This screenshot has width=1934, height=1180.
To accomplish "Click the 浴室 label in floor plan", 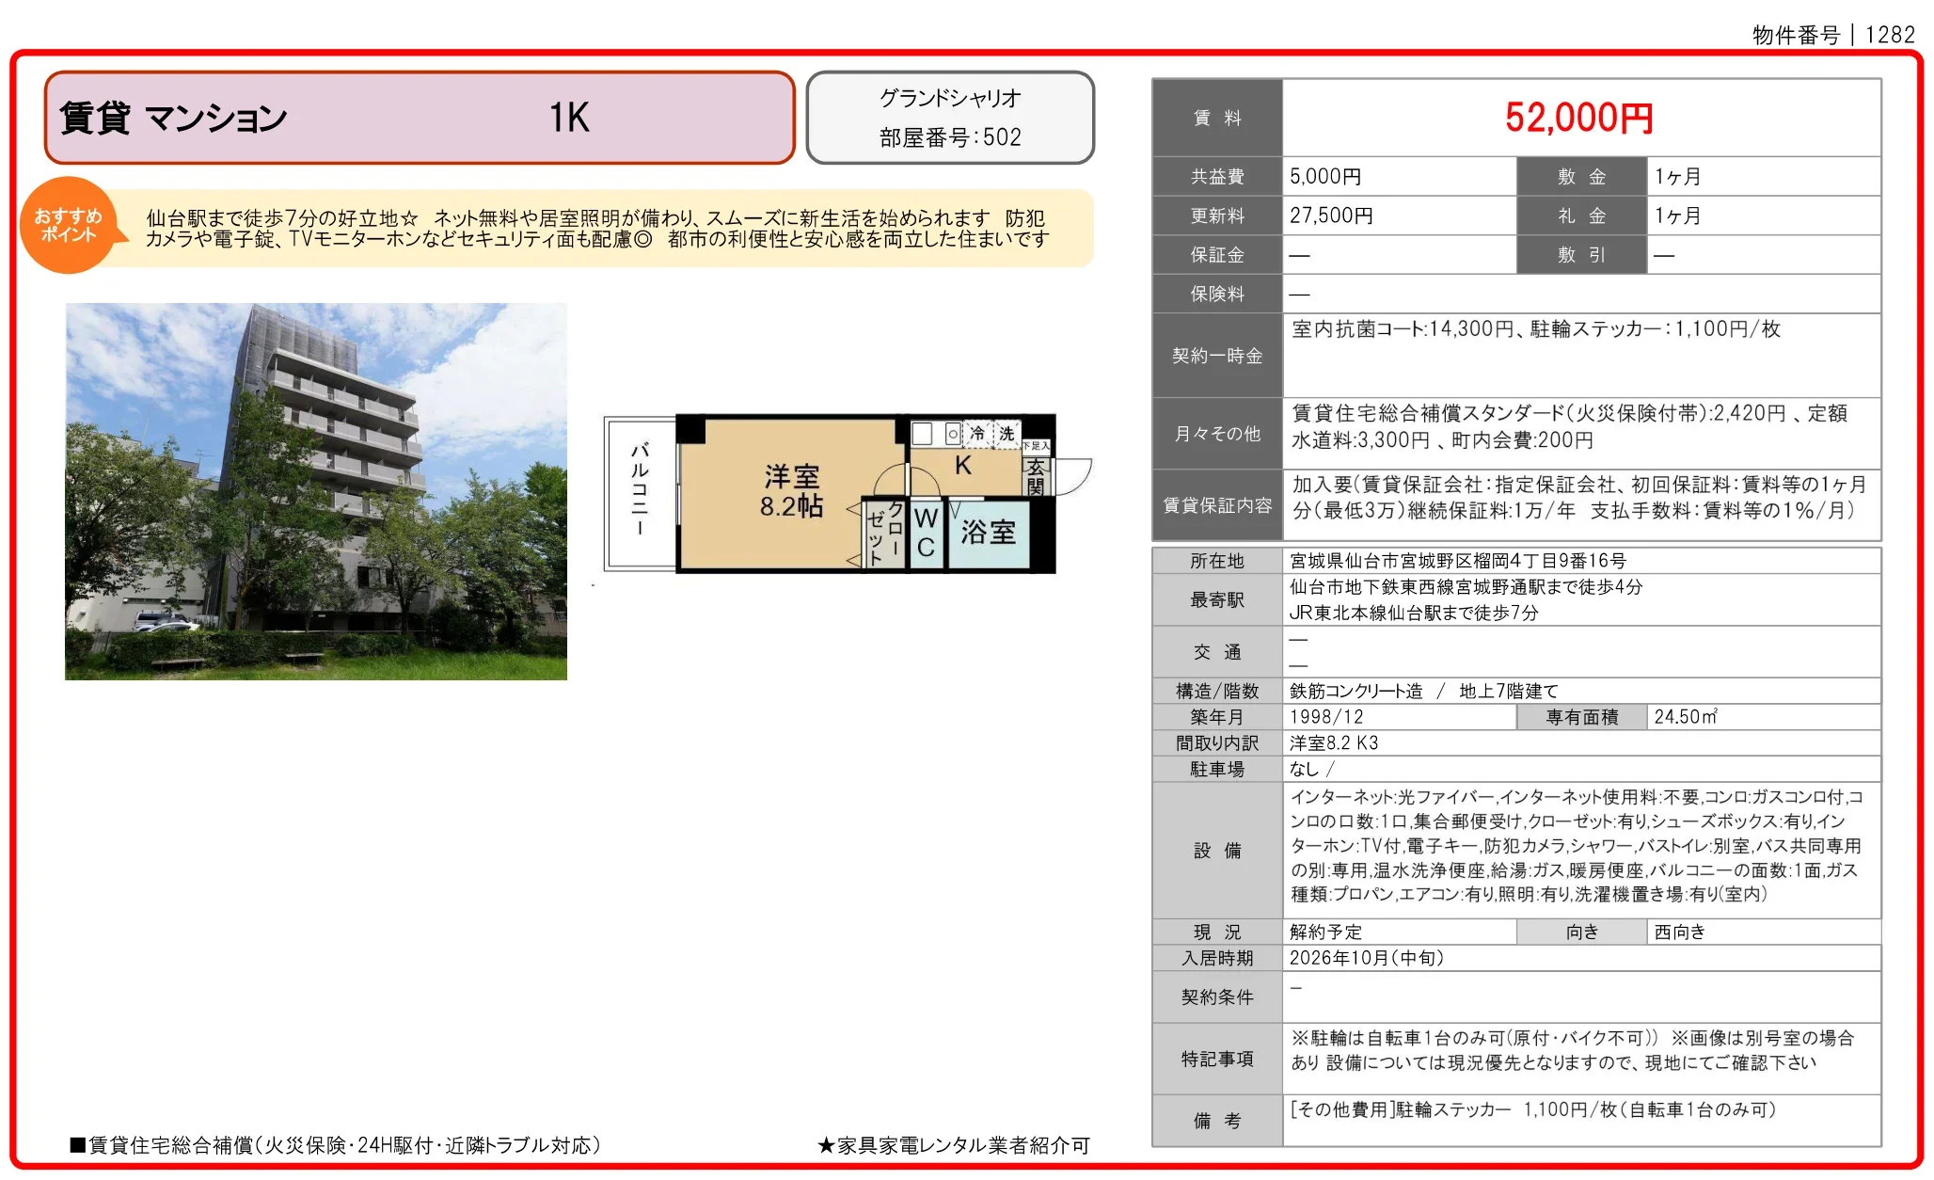I will (x=988, y=533).
